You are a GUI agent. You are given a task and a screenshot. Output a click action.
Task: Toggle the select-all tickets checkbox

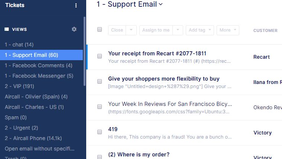pos(100,29)
